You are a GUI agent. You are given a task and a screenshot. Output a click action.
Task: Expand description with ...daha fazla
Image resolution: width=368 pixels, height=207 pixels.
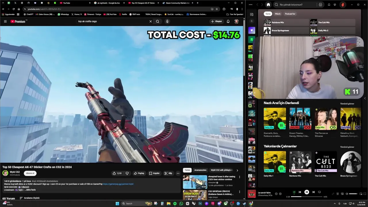point(30,190)
